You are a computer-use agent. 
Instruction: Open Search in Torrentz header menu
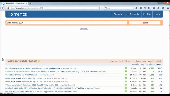[x=118, y=14]
